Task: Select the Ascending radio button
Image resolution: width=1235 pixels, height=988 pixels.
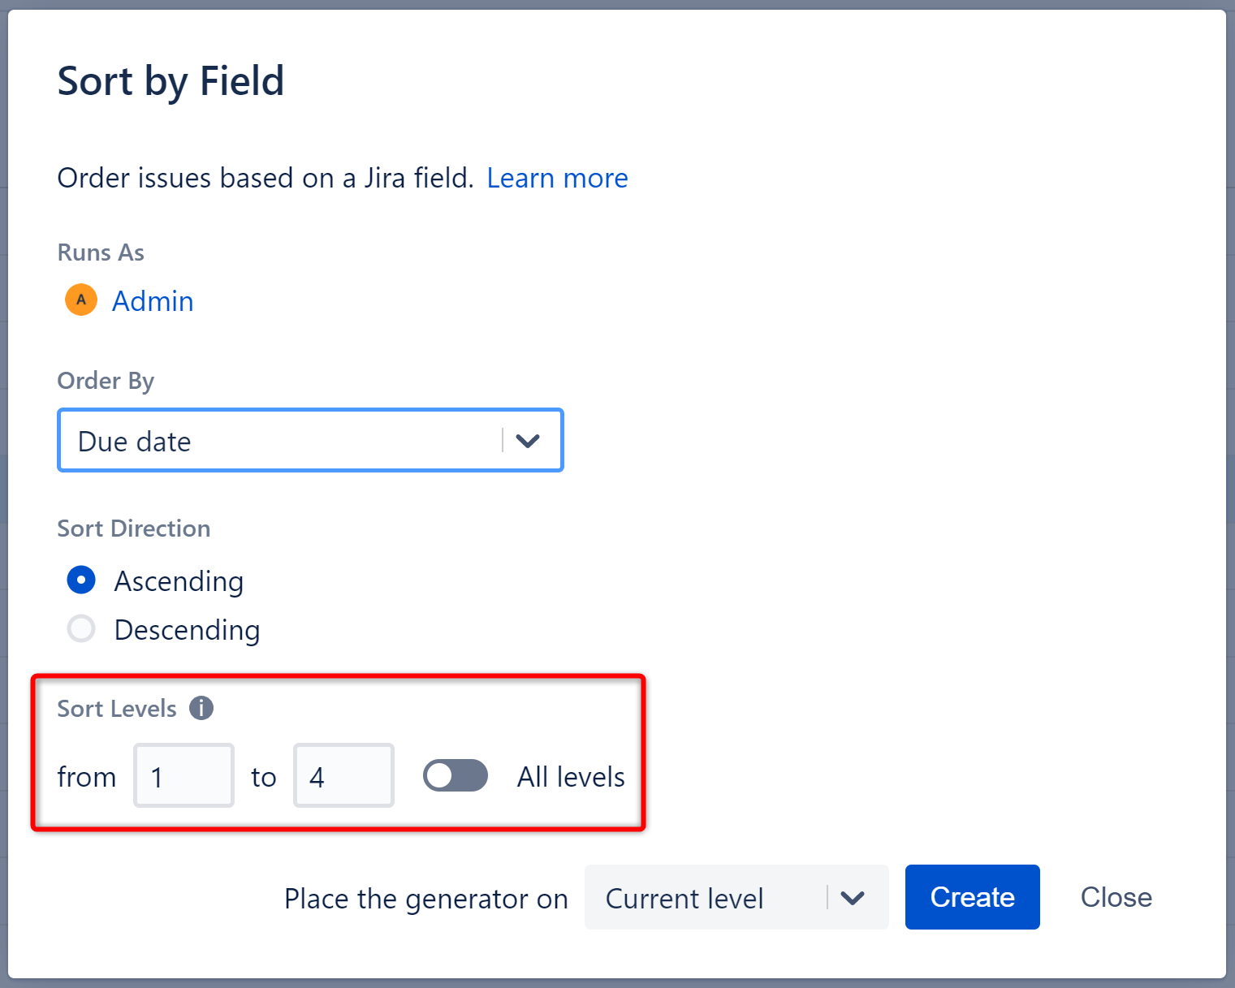Action: [x=81, y=580]
